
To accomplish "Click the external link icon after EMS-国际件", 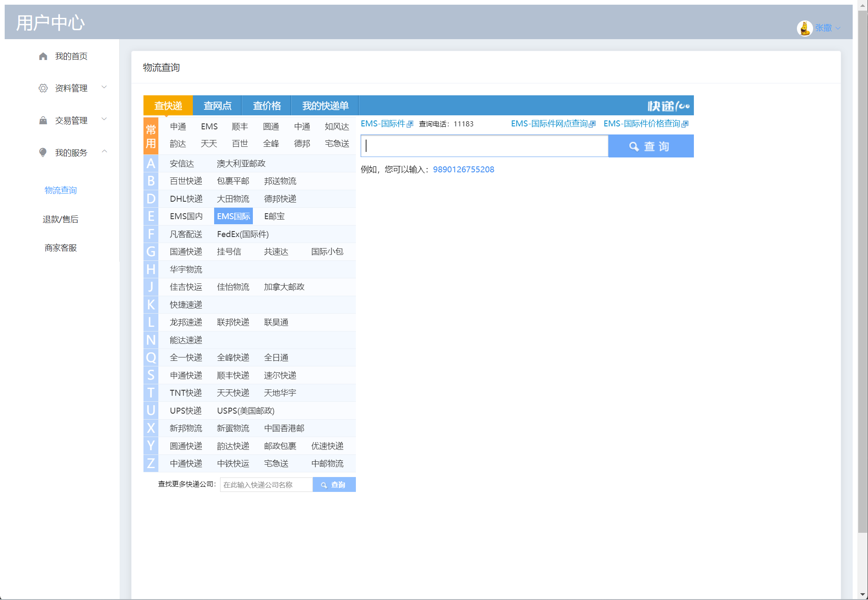I will 410,124.
